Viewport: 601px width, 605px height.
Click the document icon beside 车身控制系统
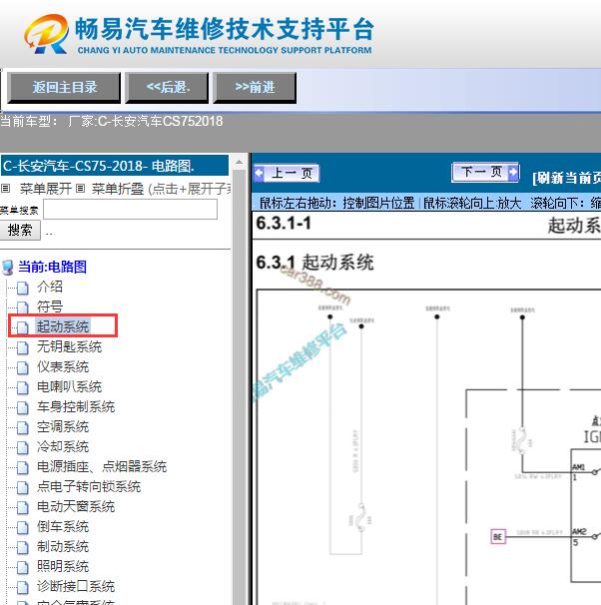pyautogui.click(x=23, y=408)
